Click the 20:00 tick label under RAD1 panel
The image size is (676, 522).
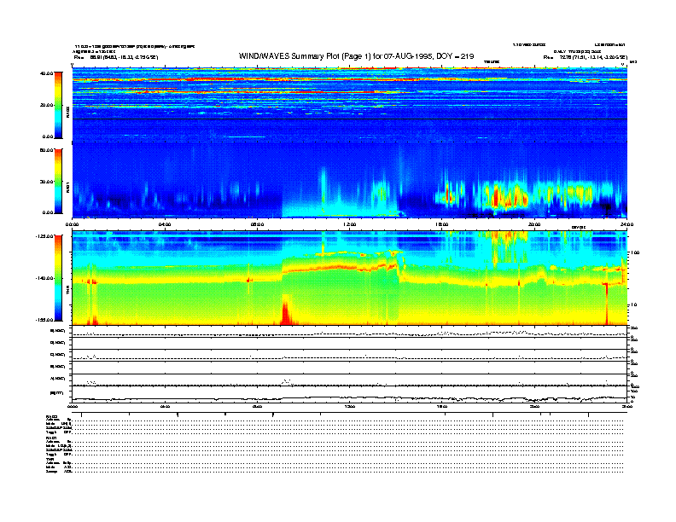pos(534,224)
